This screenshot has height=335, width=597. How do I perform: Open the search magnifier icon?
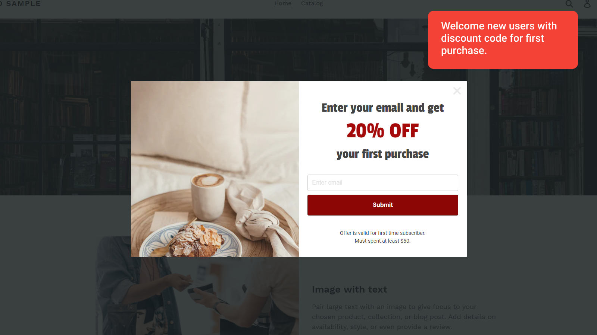tap(569, 4)
